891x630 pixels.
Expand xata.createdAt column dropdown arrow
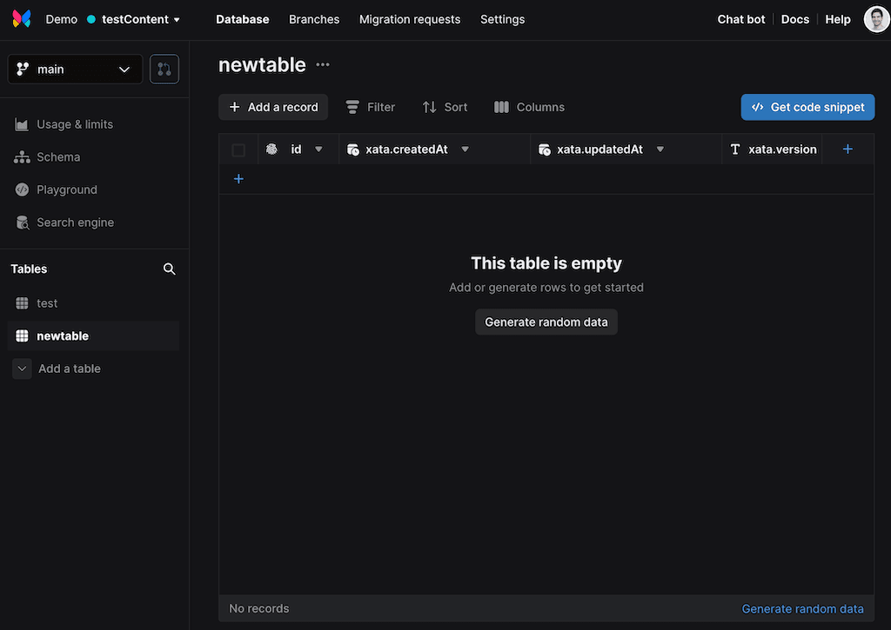pyautogui.click(x=466, y=149)
